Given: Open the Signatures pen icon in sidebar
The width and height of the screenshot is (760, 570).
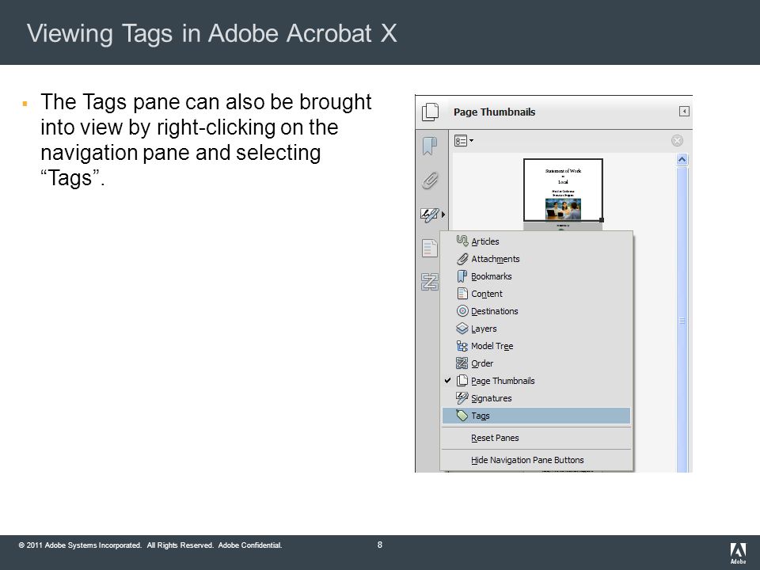Looking at the screenshot, I should coord(429,215).
